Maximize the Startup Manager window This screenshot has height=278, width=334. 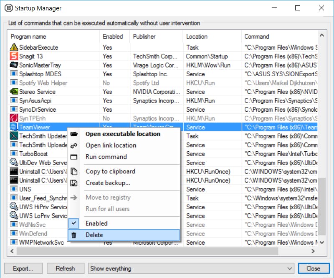[x=298, y=8]
